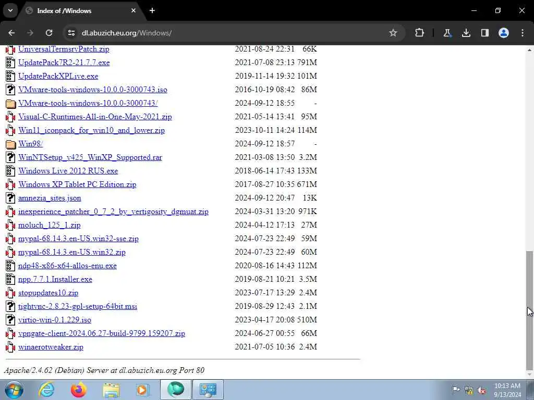Click the binary icon beside UpdatePack7R2-21.7.7.exe
This screenshot has height=400, width=534.
(10, 63)
